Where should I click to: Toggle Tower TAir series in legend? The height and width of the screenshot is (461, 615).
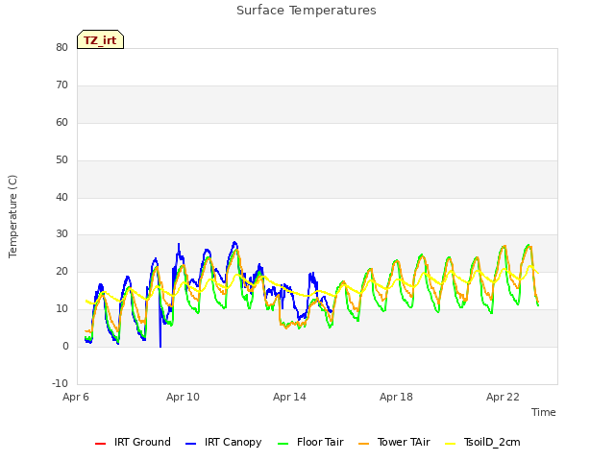tap(395, 442)
